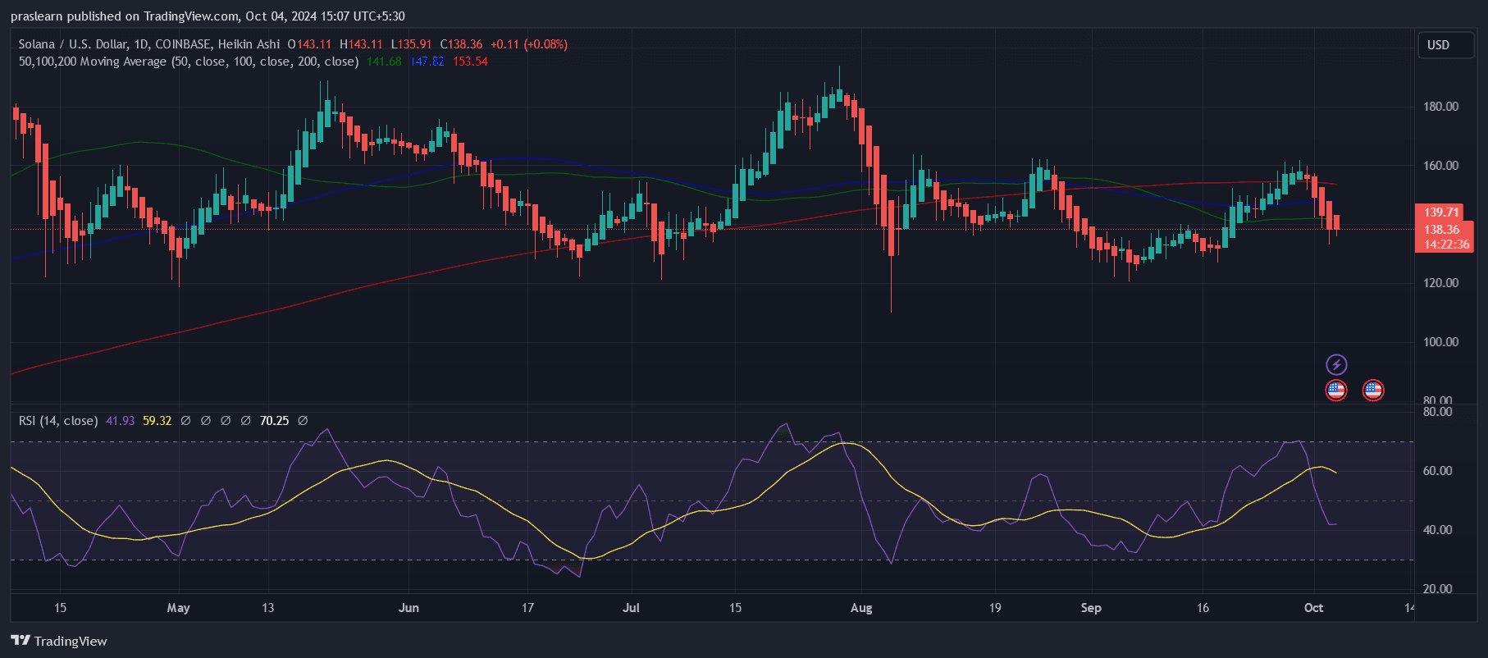The width and height of the screenshot is (1488, 658).
Task: Click the high value H143.11
Action: 361,44
